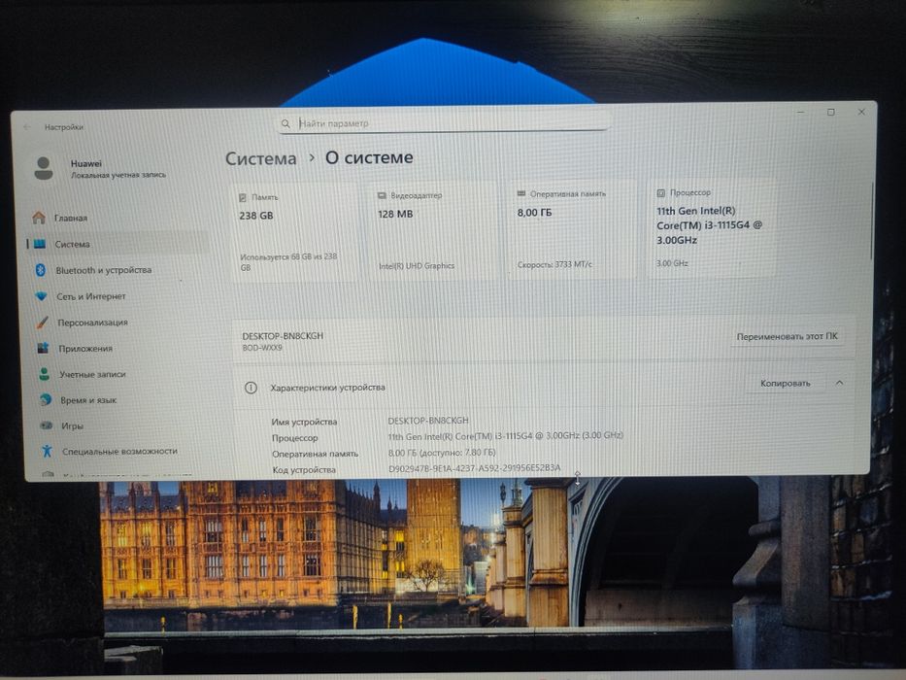Click the Система monitor icon in sidebar
The width and height of the screenshot is (906, 680).
click(x=39, y=244)
